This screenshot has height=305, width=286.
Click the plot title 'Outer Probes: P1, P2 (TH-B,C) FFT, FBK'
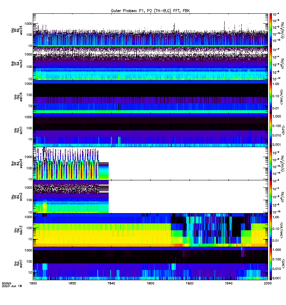pyautogui.click(x=150, y=11)
